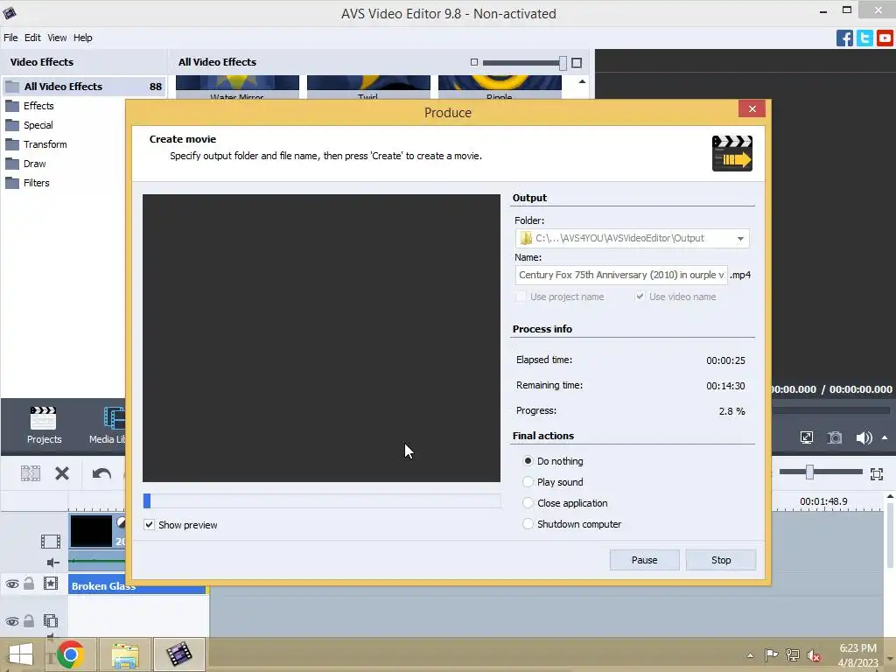Click the Produce progress bar

(322, 501)
